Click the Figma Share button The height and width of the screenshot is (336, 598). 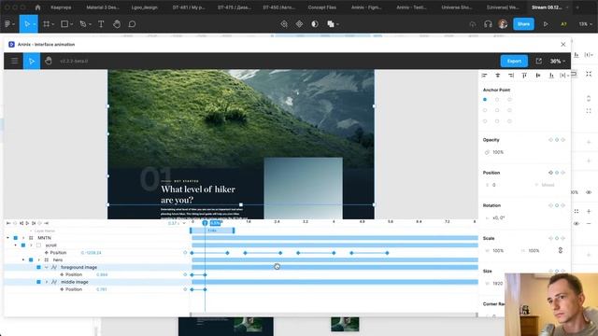click(523, 24)
